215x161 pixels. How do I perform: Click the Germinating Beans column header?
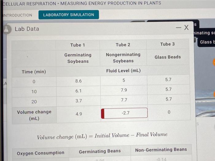(x=100, y=151)
